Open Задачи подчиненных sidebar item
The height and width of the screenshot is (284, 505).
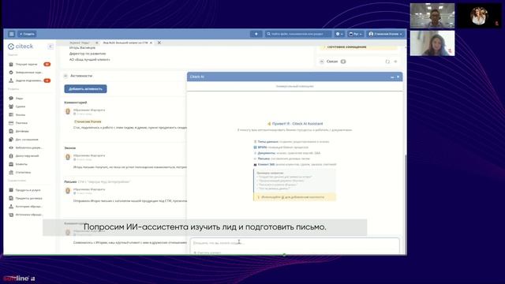pos(29,80)
